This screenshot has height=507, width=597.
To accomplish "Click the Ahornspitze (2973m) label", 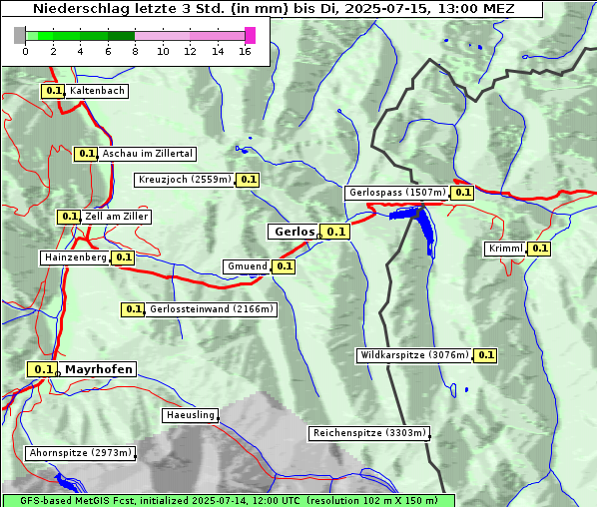I will [80, 453].
